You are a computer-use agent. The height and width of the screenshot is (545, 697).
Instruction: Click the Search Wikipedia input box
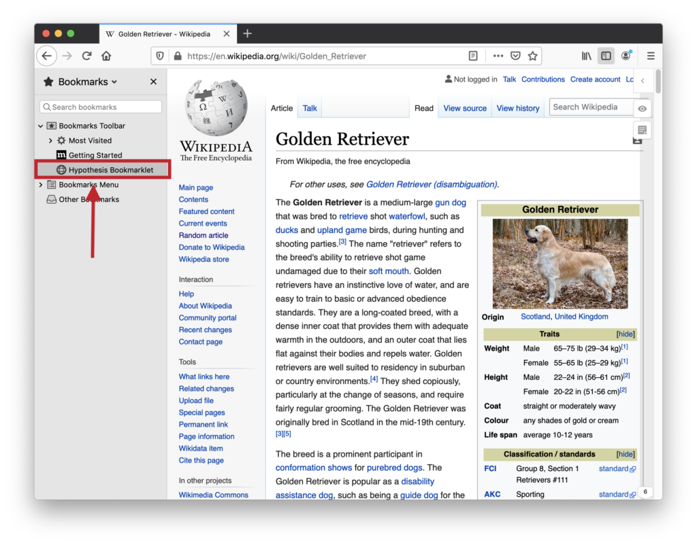(x=591, y=107)
